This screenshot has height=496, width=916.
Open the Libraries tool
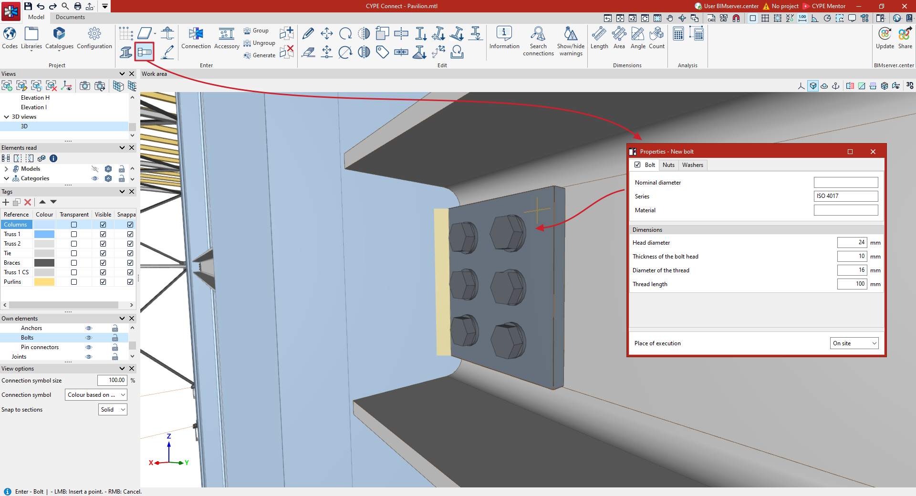coord(31,38)
